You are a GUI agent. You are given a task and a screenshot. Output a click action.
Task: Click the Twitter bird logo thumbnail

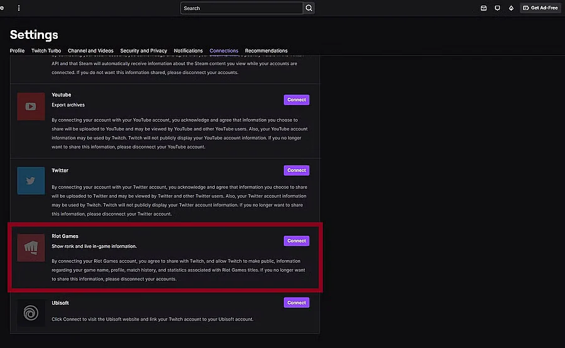click(x=31, y=181)
